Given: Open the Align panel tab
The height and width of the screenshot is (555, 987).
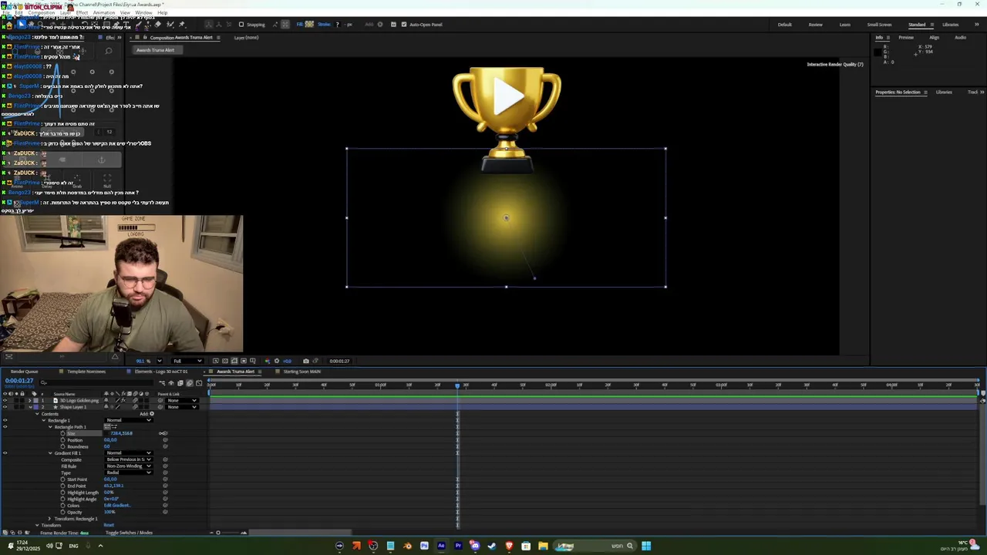Looking at the screenshot, I should click(x=934, y=37).
